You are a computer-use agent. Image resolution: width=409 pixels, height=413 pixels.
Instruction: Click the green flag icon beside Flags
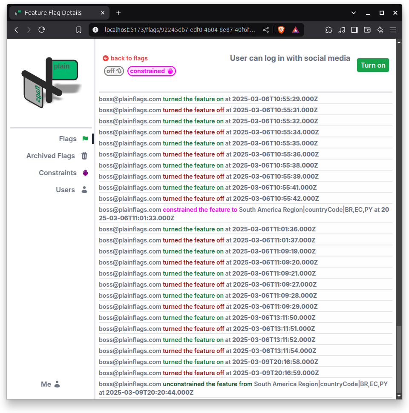pos(85,139)
